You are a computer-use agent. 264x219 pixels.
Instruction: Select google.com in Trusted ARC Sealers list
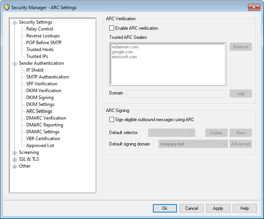pyautogui.click(x=122, y=52)
